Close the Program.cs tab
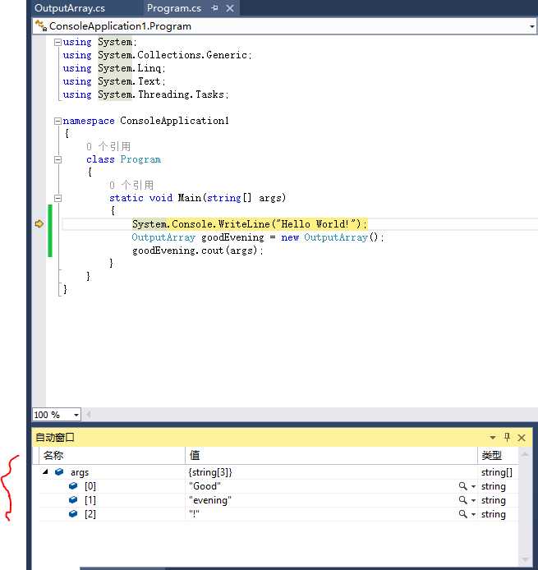Viewport: 538px width, 570px height. [230, 8]
